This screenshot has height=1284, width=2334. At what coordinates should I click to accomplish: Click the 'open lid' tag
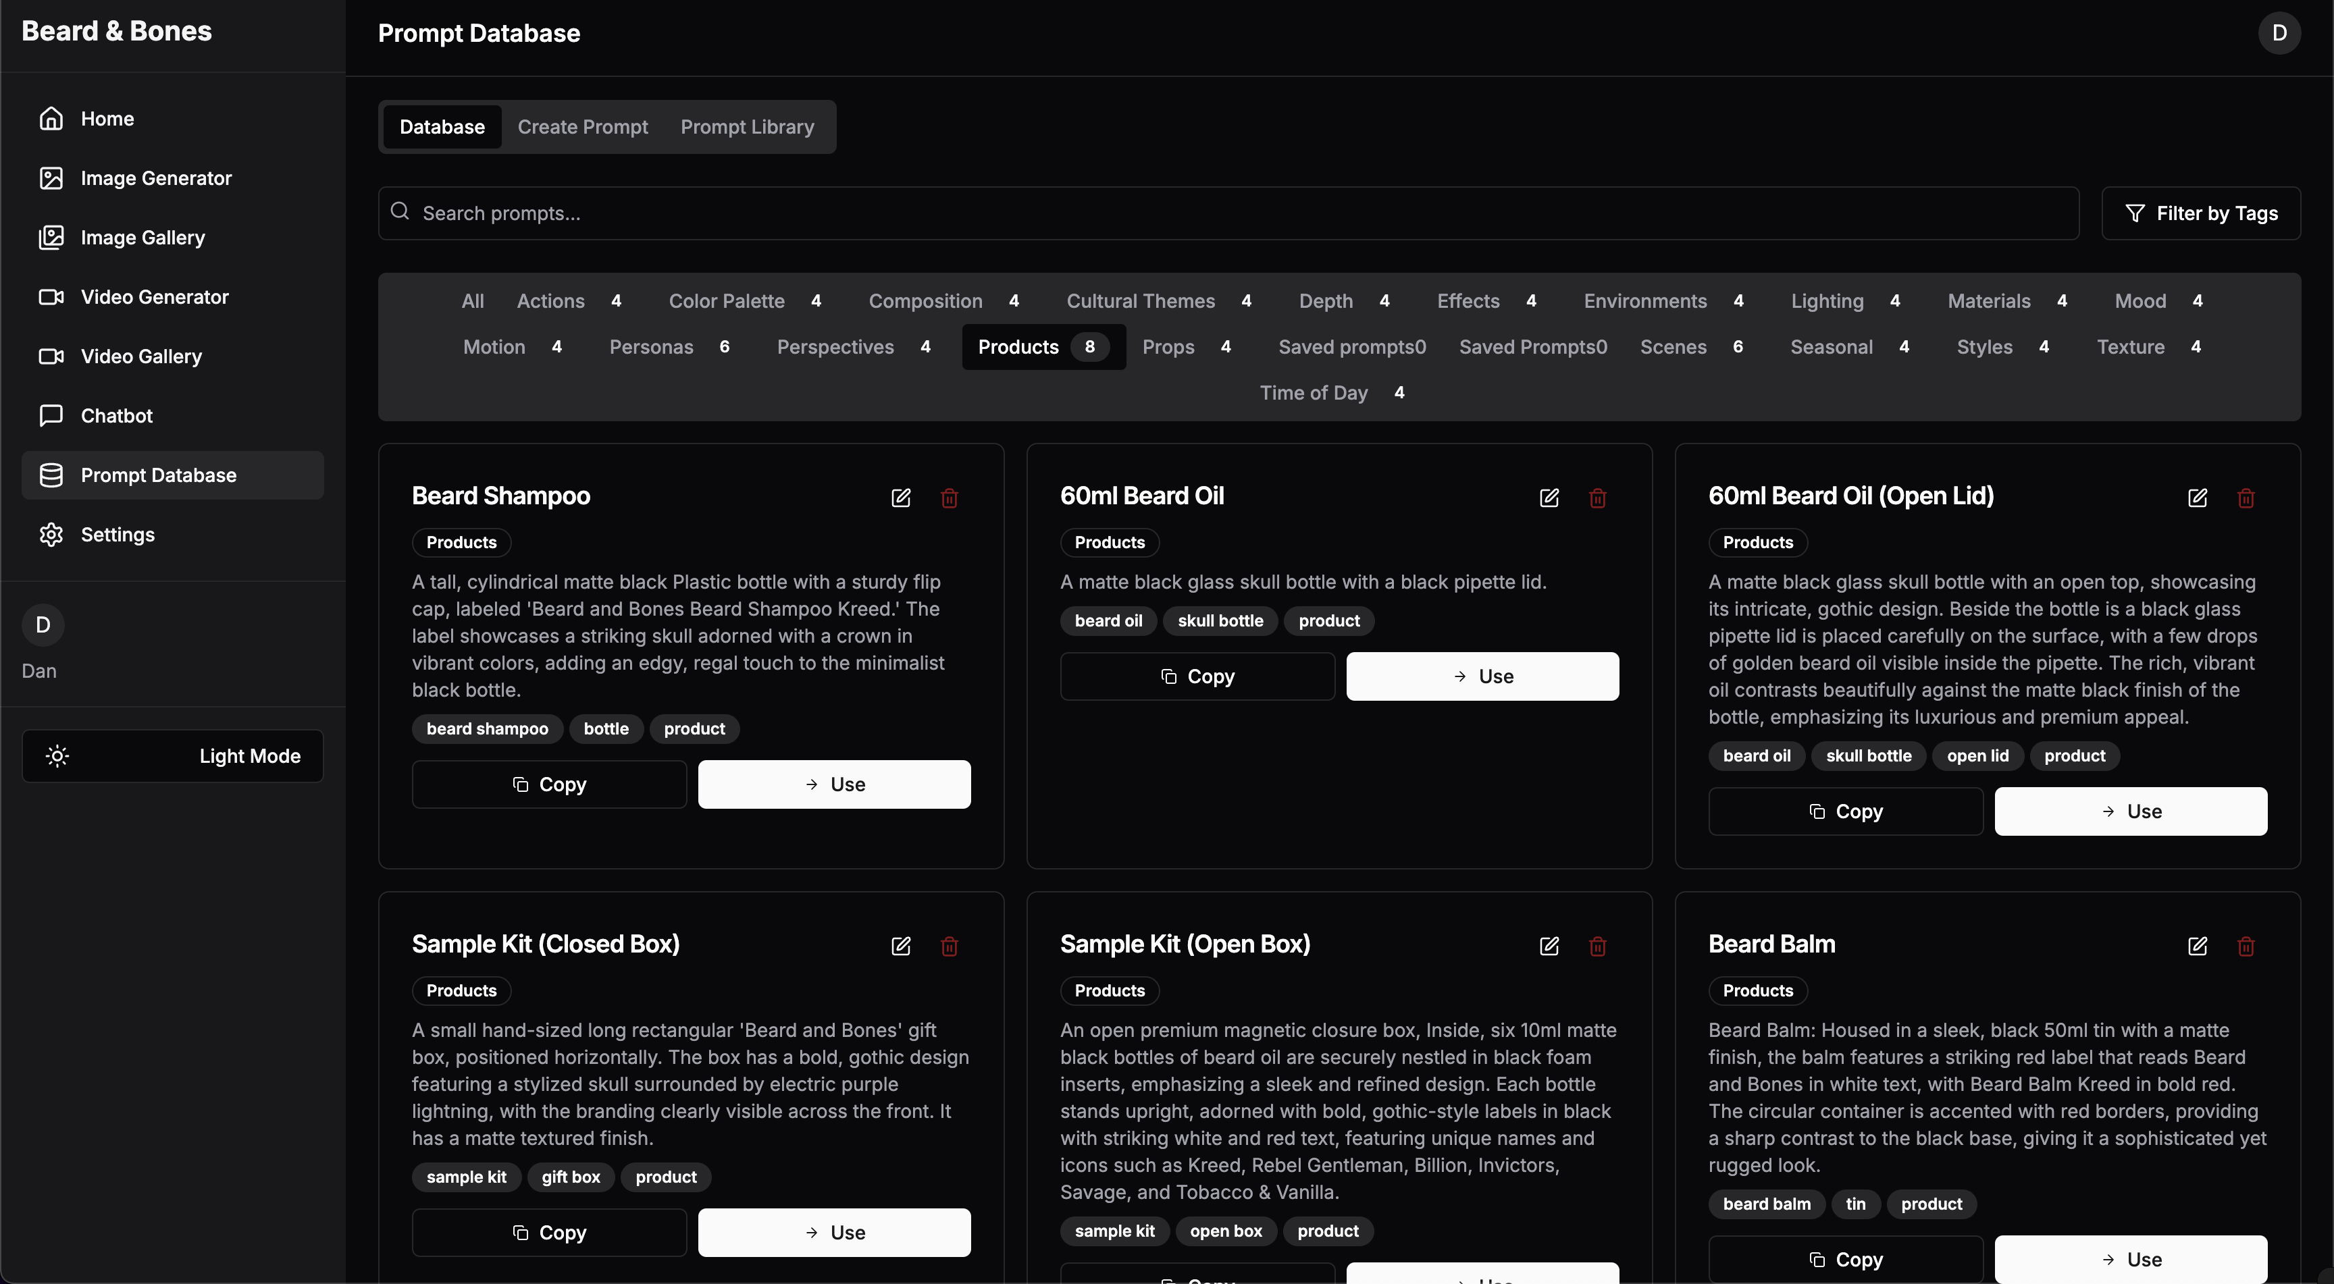(1978, 756)
